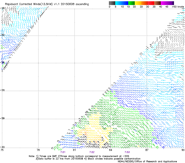This screenshot has width=185, height=163.
Task: Click the 'Data buffer is 22 hrs' note
Action: click(x=88, y=159)
